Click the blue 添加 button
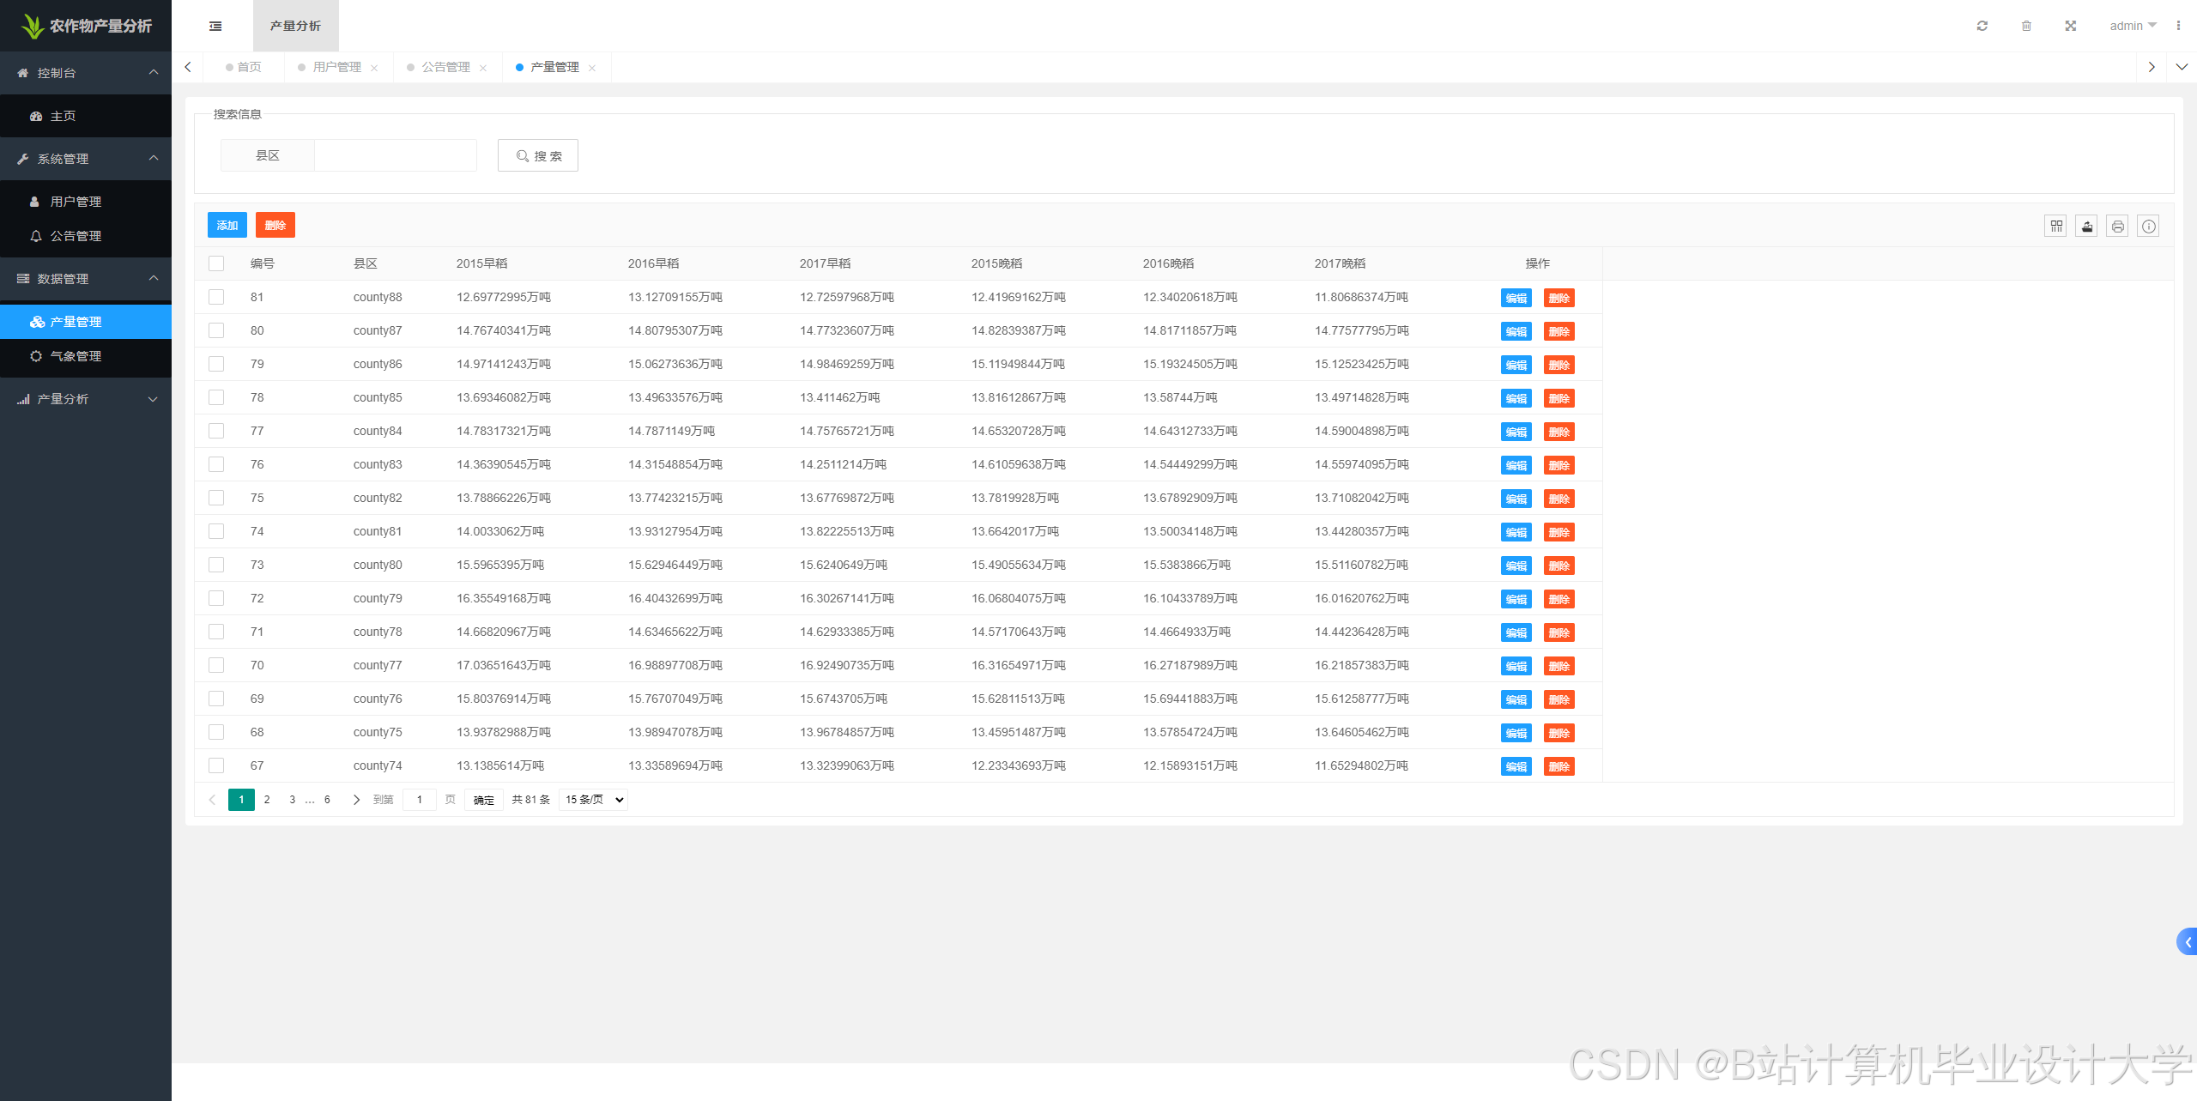Image resolution: width=2197 pixels, height=1101 pixels. 227,225
